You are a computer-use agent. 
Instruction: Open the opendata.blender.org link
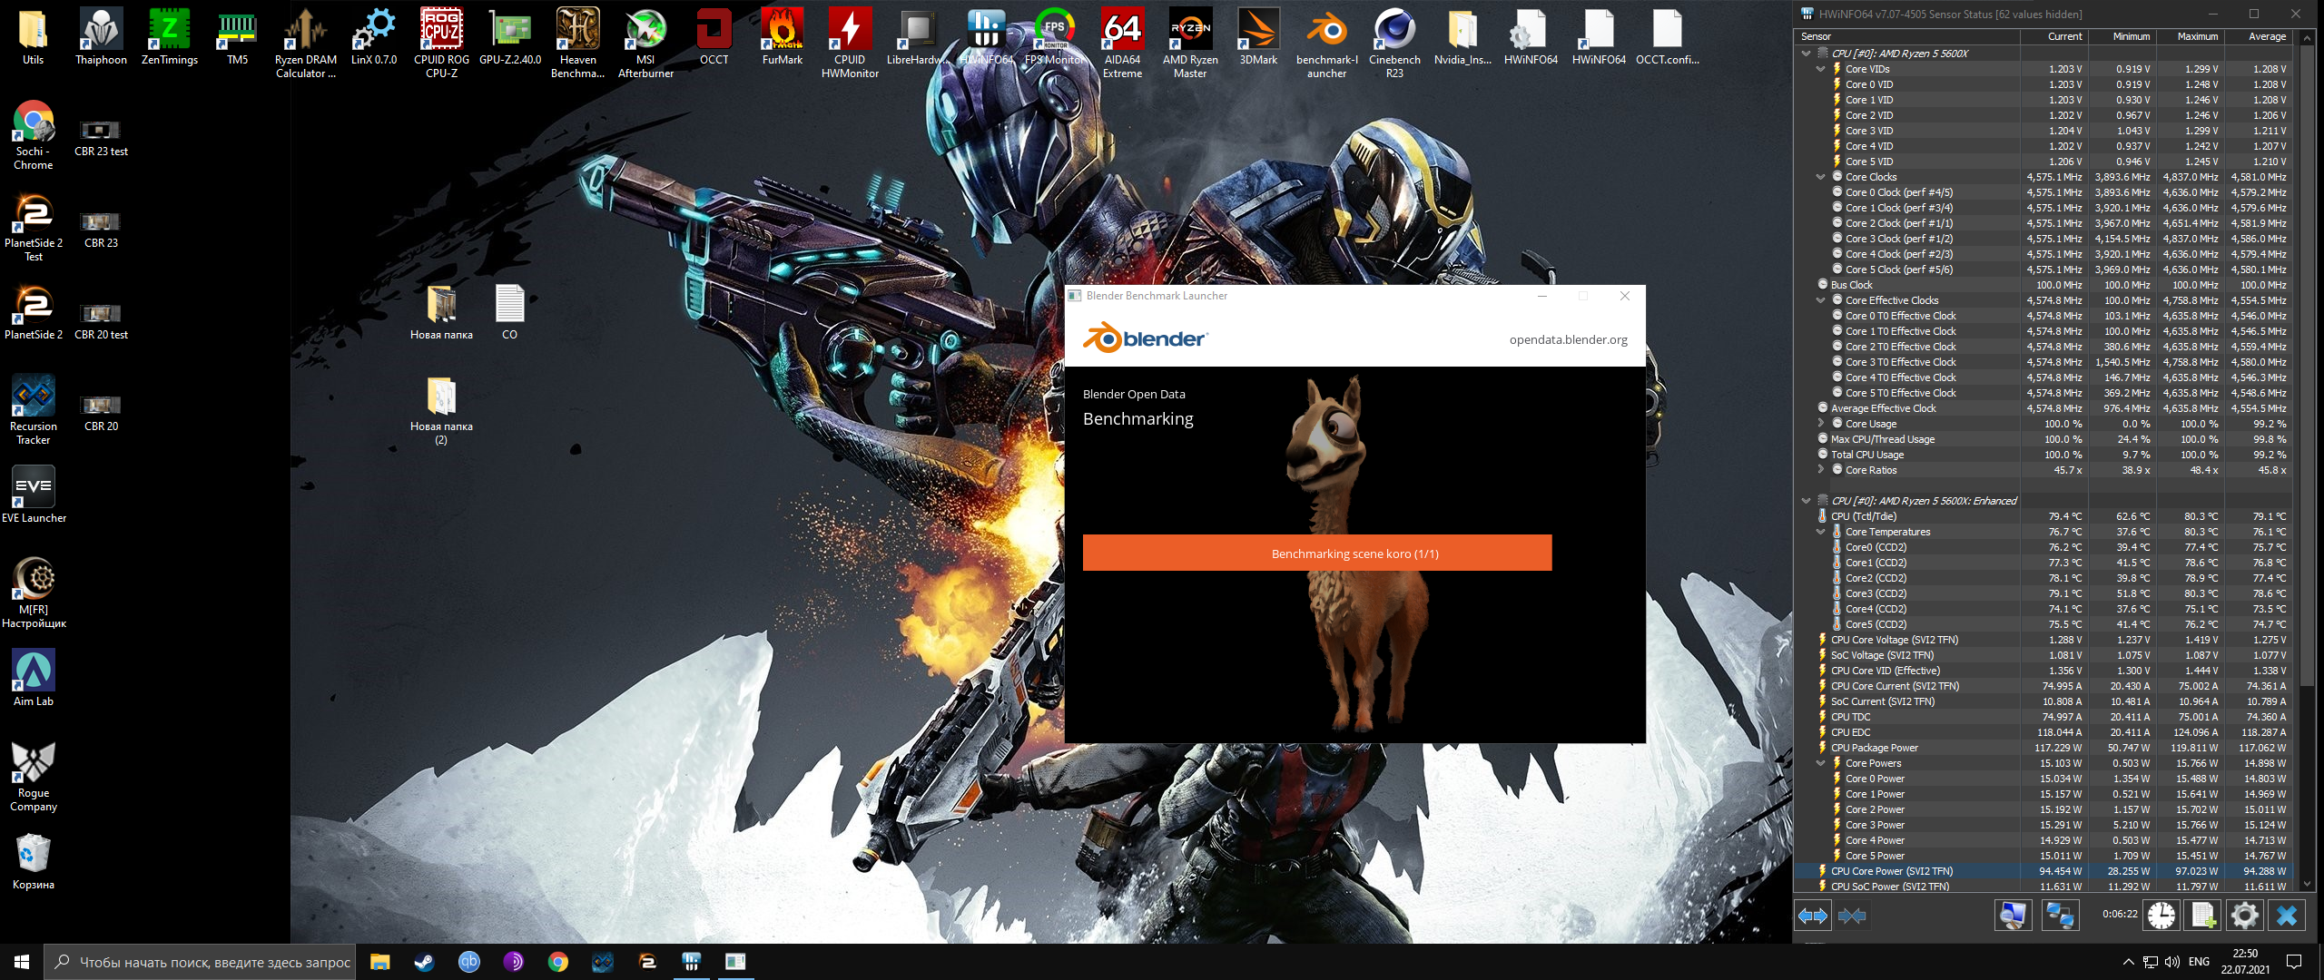point(1568,339)
